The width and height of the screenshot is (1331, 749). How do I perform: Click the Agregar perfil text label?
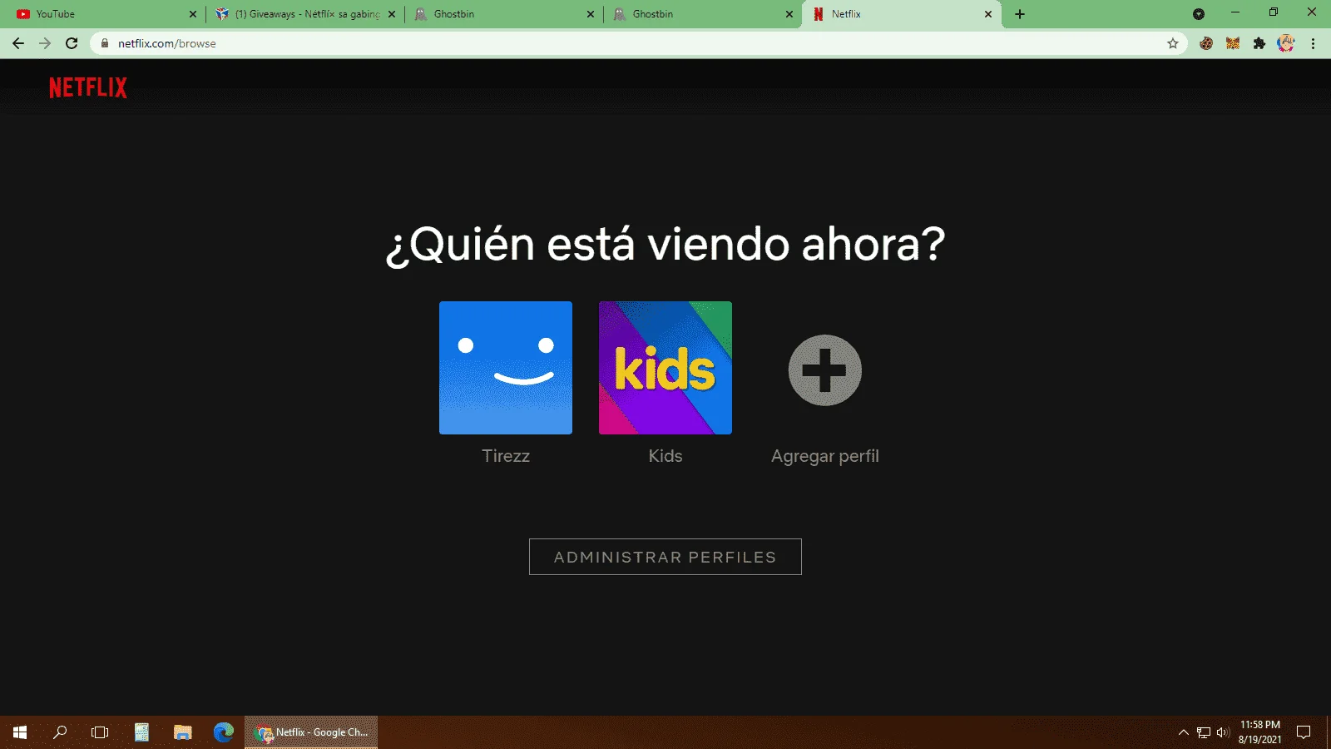click(825, 456)
